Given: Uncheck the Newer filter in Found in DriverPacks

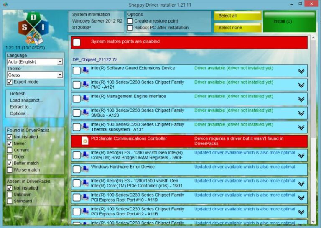Looking at the screenshot, I should click(x=10, y=143).
